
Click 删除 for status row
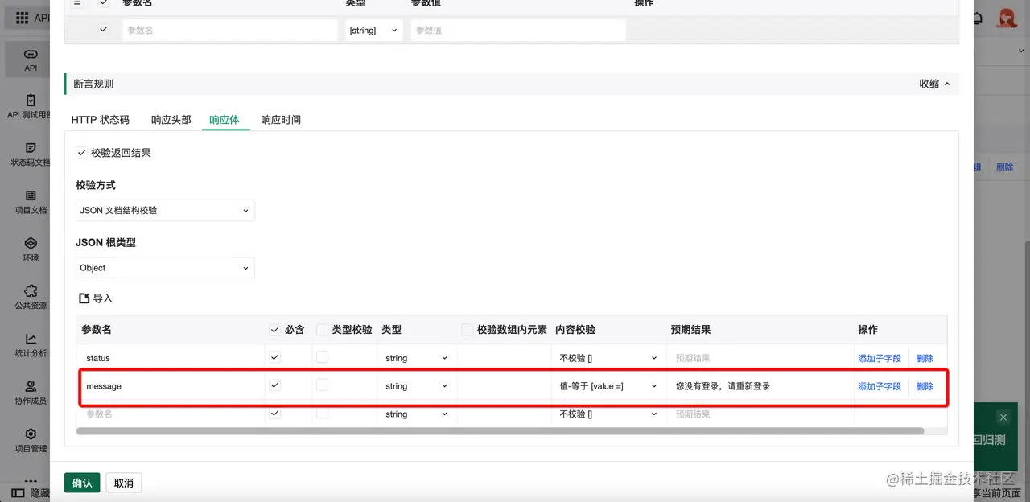tap(925, 358)
